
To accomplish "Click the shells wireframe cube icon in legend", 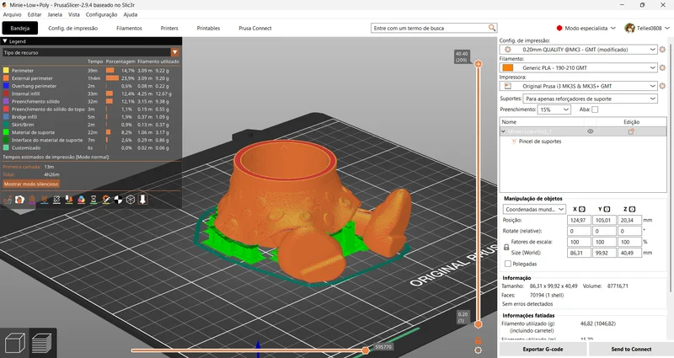I will coord(131,200).
